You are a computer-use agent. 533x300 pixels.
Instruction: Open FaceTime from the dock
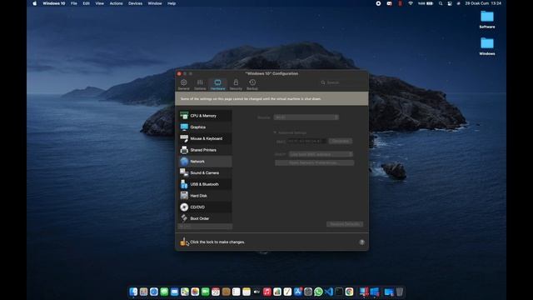206,292
